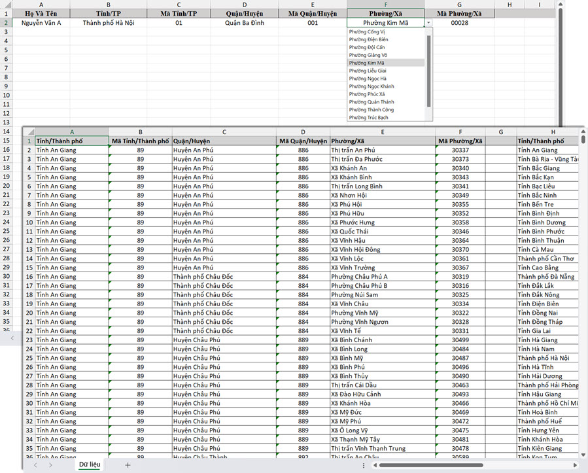Select row 2 header in top sheet

pos(6,23)
